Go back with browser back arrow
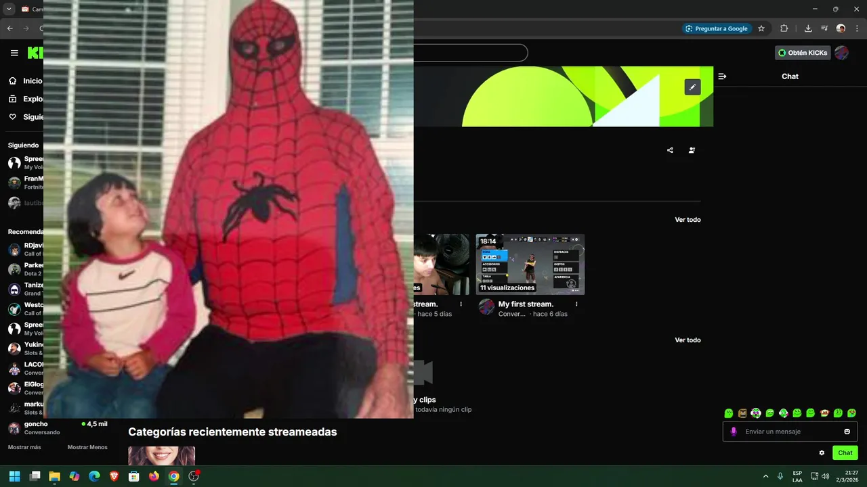 point(9,28)
